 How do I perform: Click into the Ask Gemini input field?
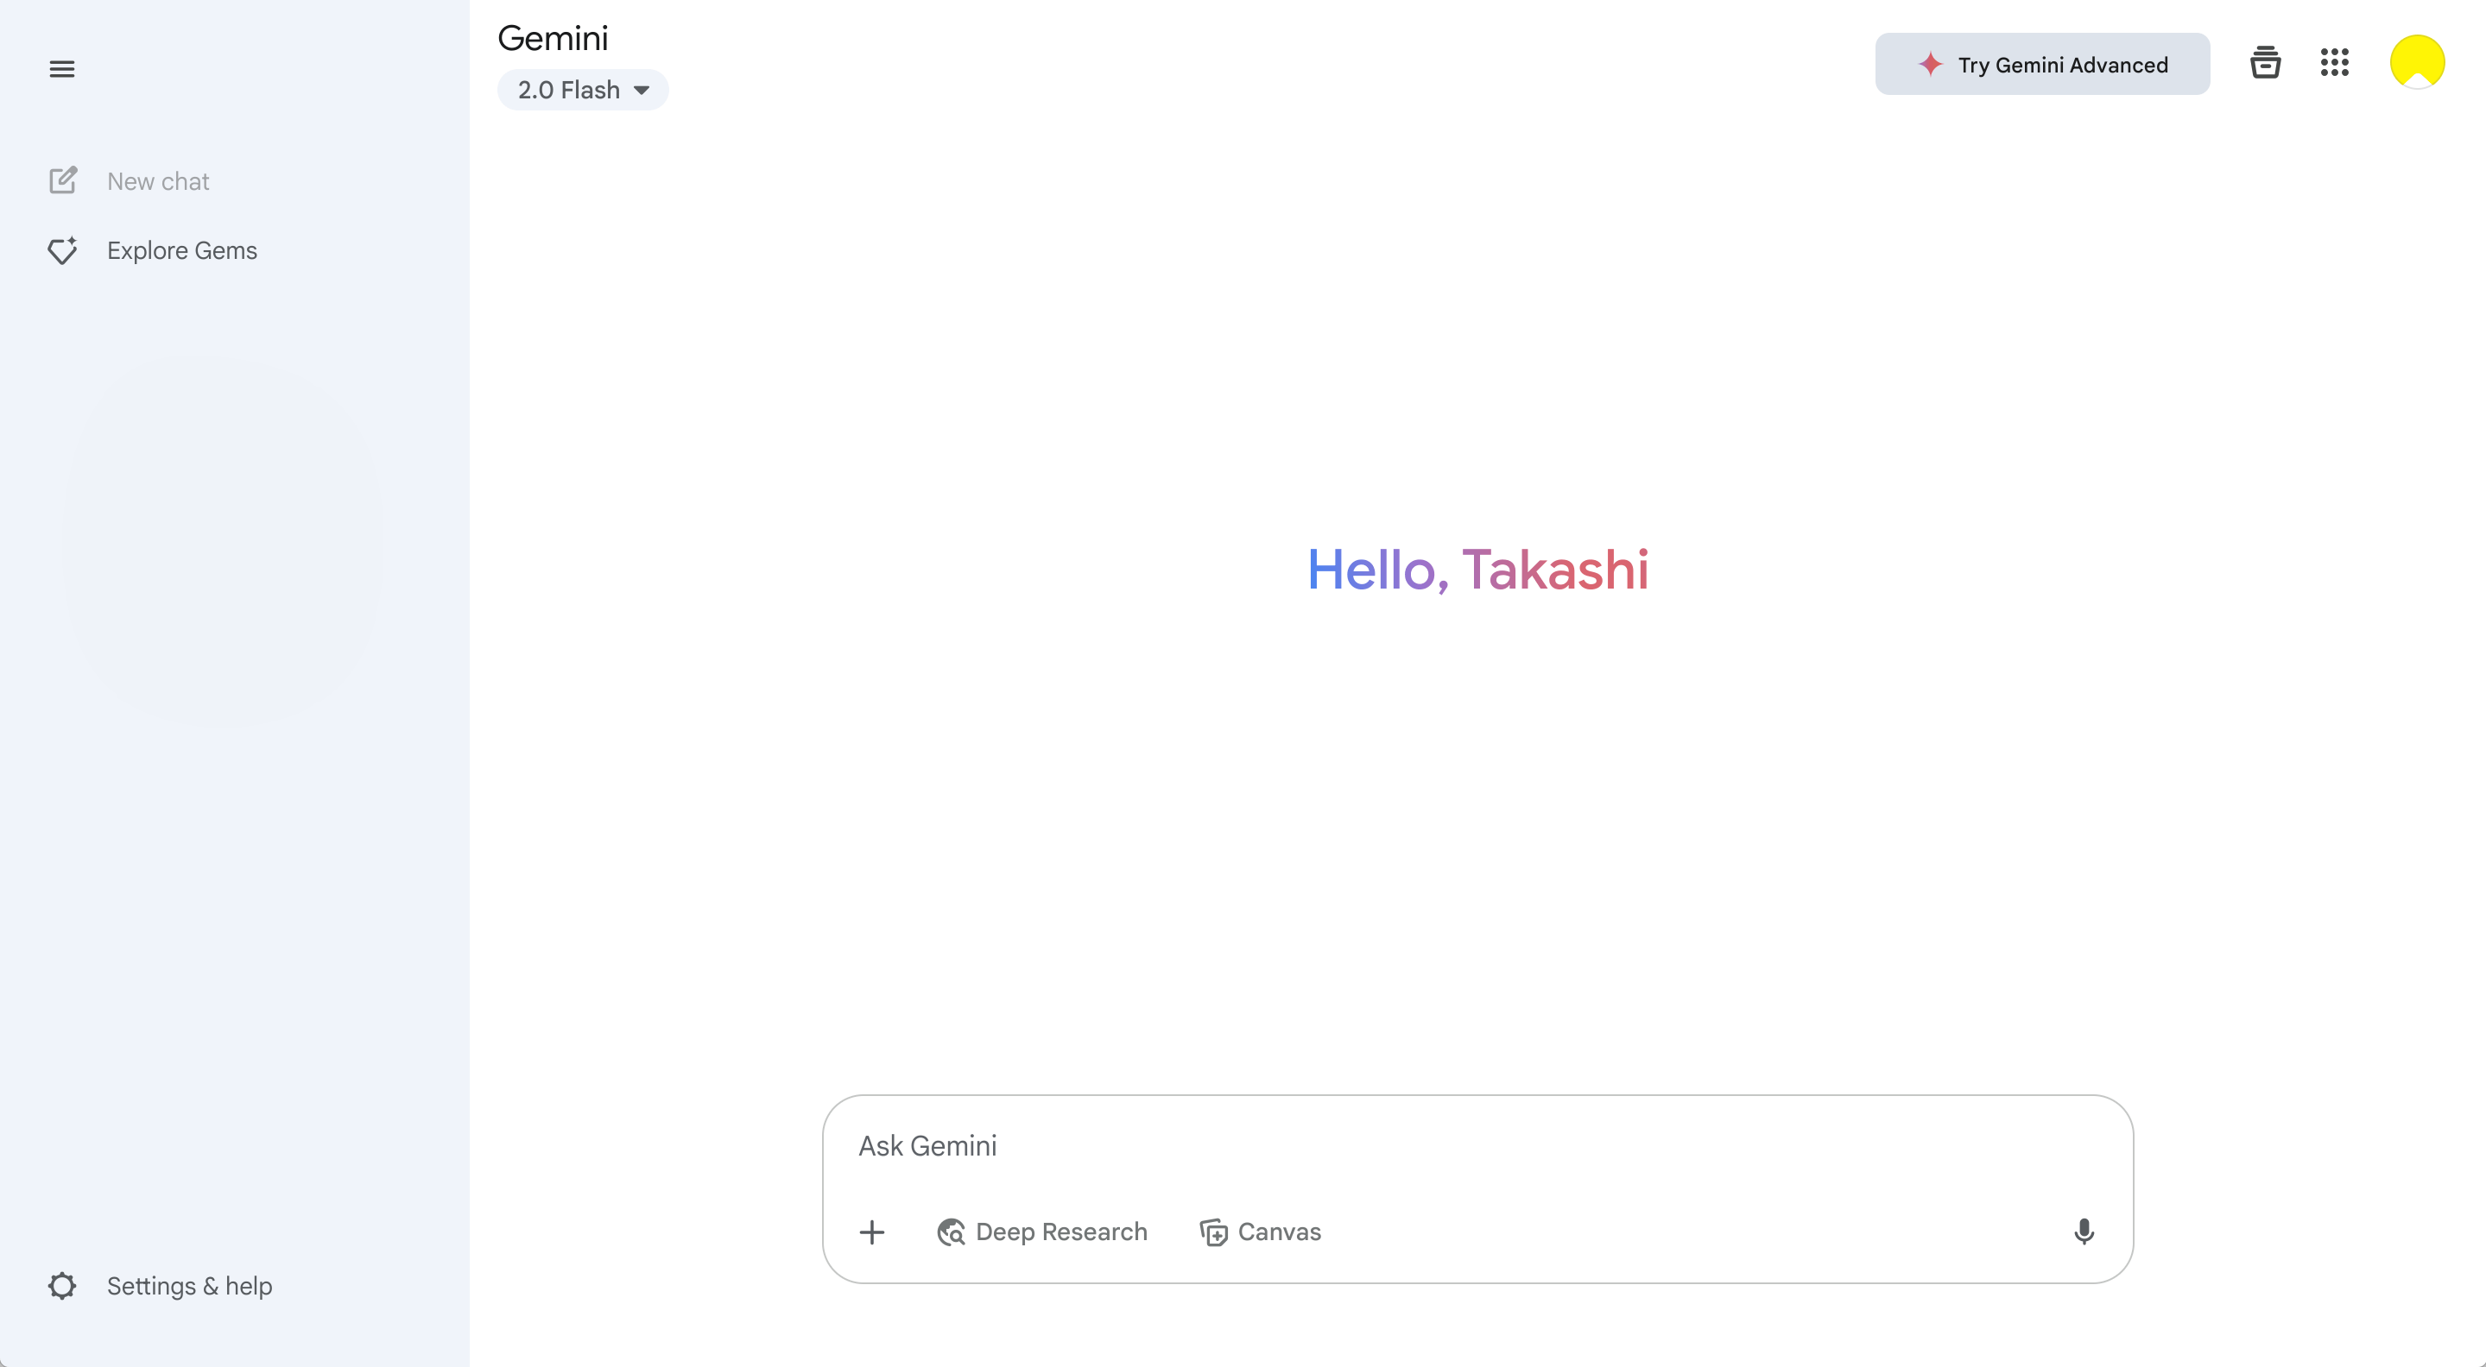coord(1477,1146)
